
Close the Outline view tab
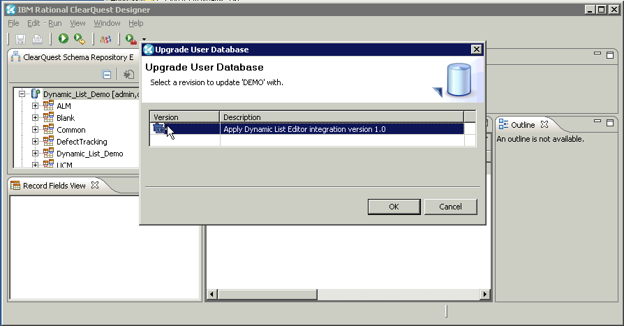point(544,124)
